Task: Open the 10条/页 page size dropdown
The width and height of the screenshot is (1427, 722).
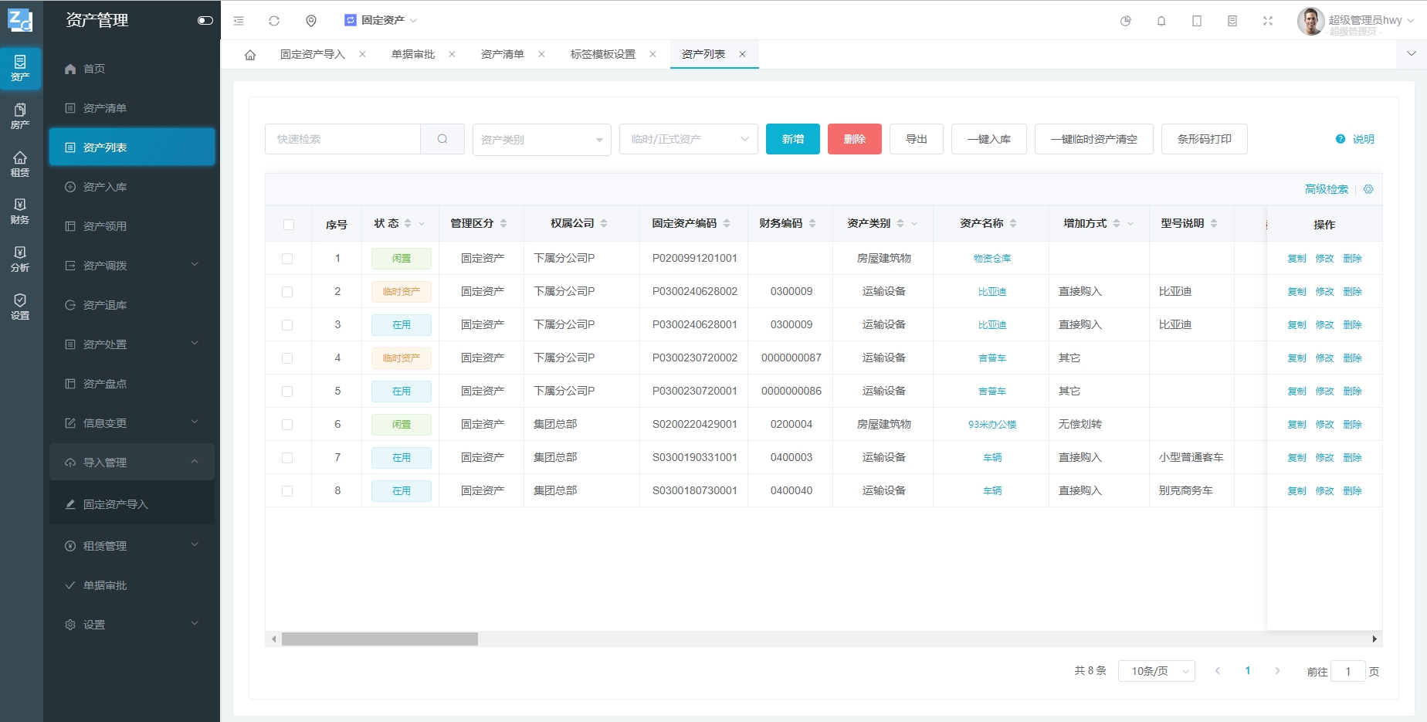Action: coord(1156,671)
